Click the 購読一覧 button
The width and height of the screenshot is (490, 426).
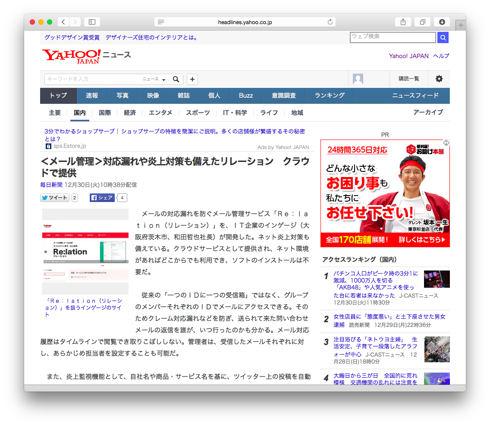(409, 79)
